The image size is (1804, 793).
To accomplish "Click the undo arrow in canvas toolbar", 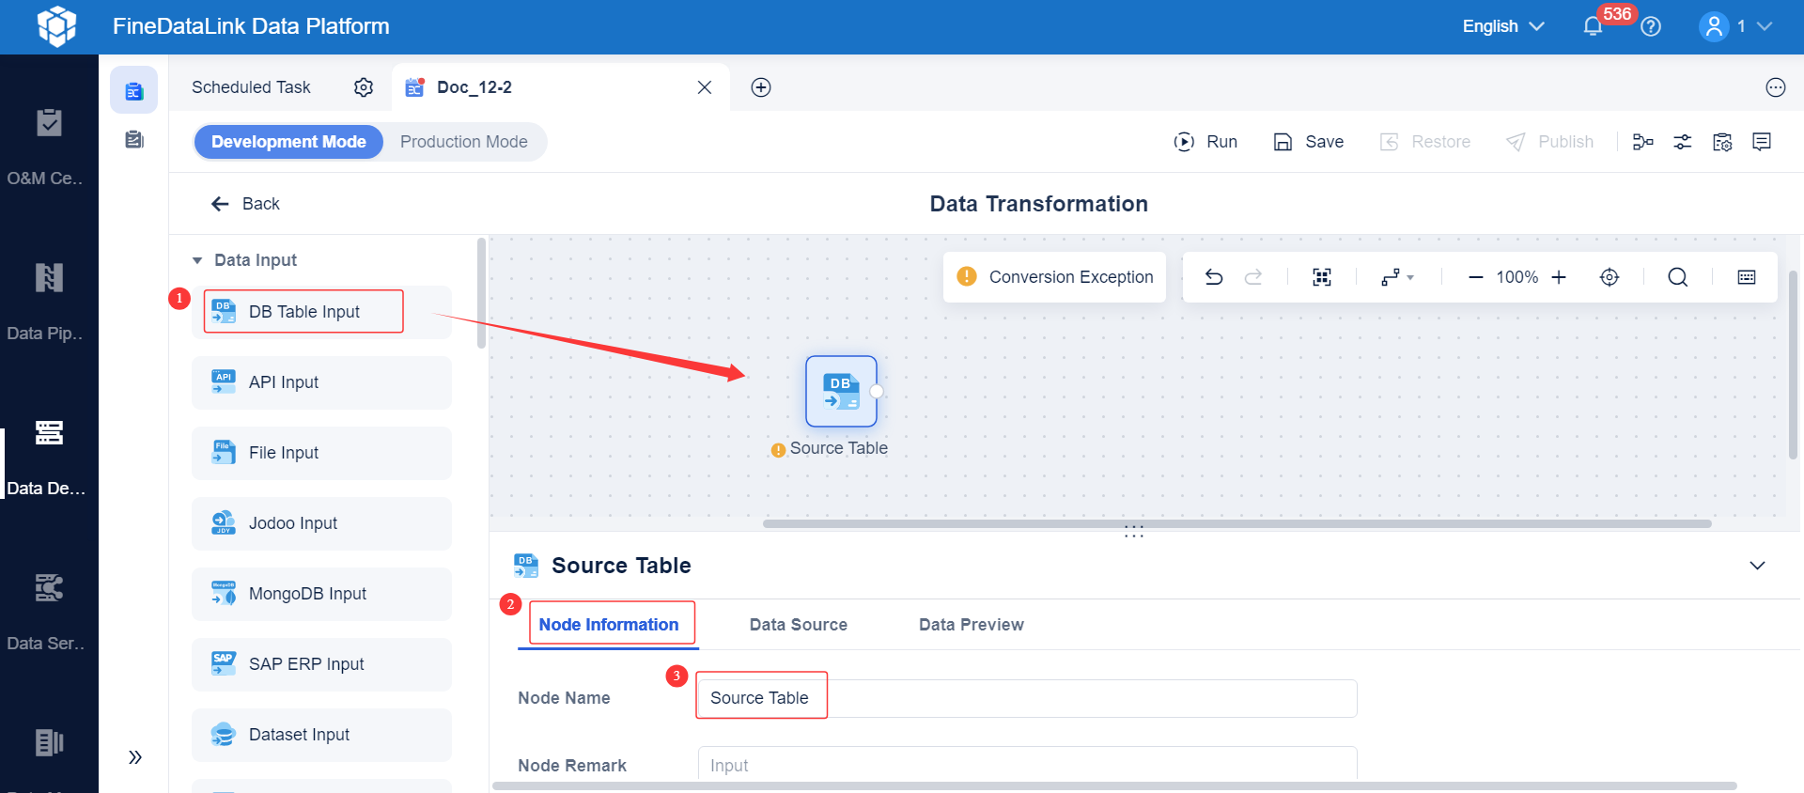I will click(1214, 277).
